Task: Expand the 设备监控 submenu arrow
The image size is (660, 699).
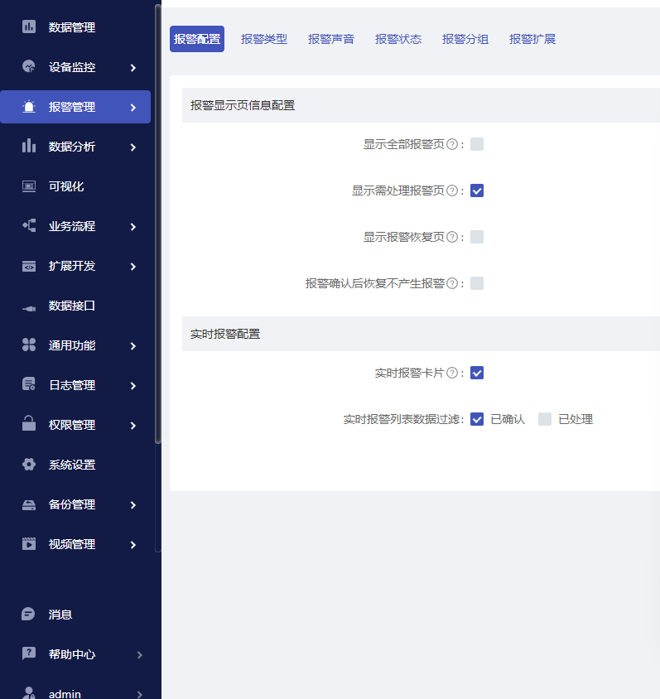Action: 132,68
